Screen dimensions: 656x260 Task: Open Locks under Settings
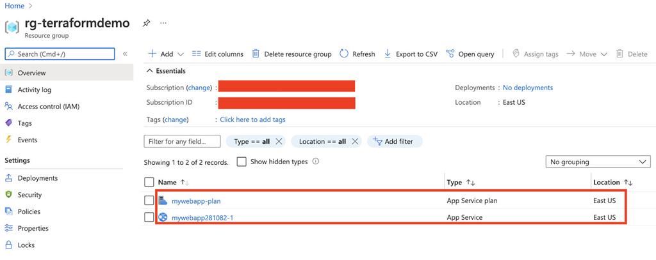(26, 245)
